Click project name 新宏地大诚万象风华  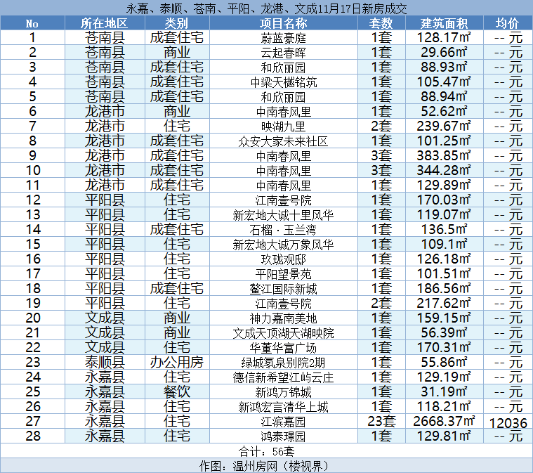[x=283, y=245]
